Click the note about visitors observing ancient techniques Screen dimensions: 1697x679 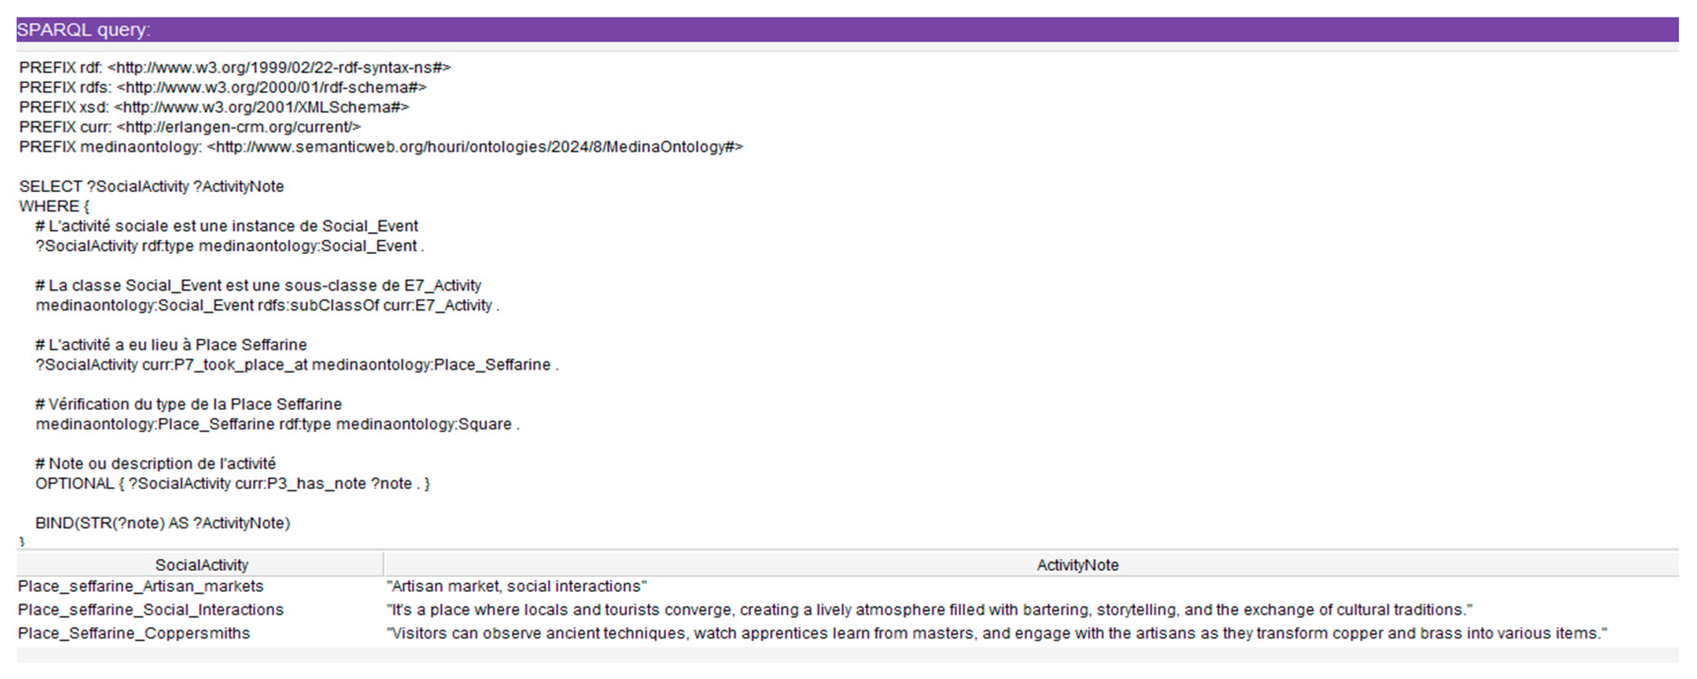pos(996,633)
